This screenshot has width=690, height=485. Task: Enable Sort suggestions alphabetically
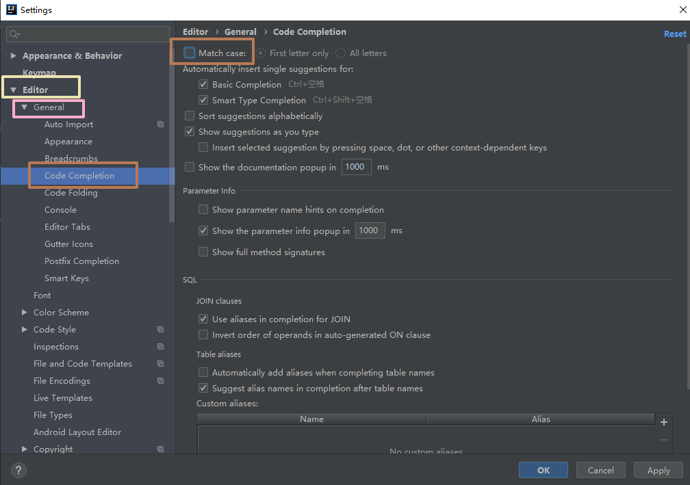click(x=189, y=116)
